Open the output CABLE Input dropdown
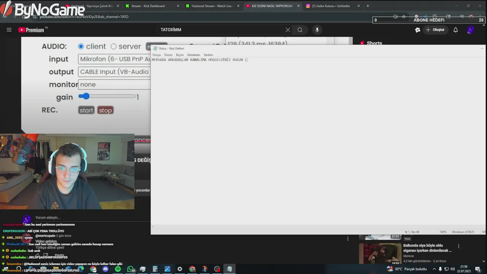The height and width of the screenshot is (274, 487). point(115,72)
